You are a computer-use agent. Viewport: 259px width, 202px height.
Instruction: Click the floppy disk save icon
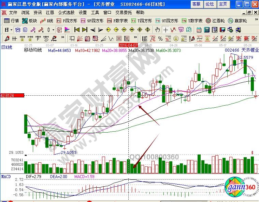click(223, 29)
